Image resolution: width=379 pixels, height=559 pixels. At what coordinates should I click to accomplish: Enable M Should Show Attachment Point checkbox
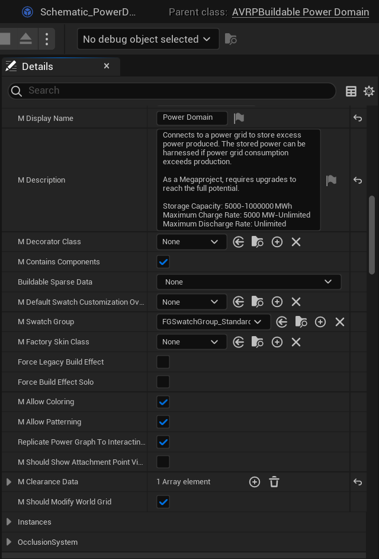click(163, 462)
